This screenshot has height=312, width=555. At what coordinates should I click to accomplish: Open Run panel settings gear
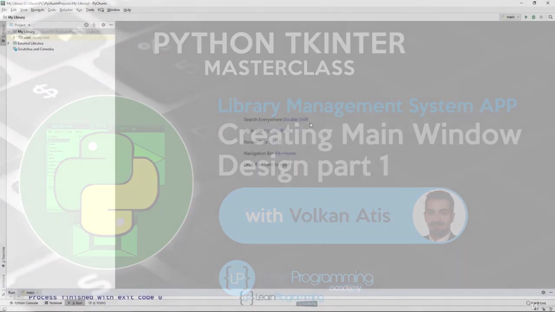tap(543, 292)
